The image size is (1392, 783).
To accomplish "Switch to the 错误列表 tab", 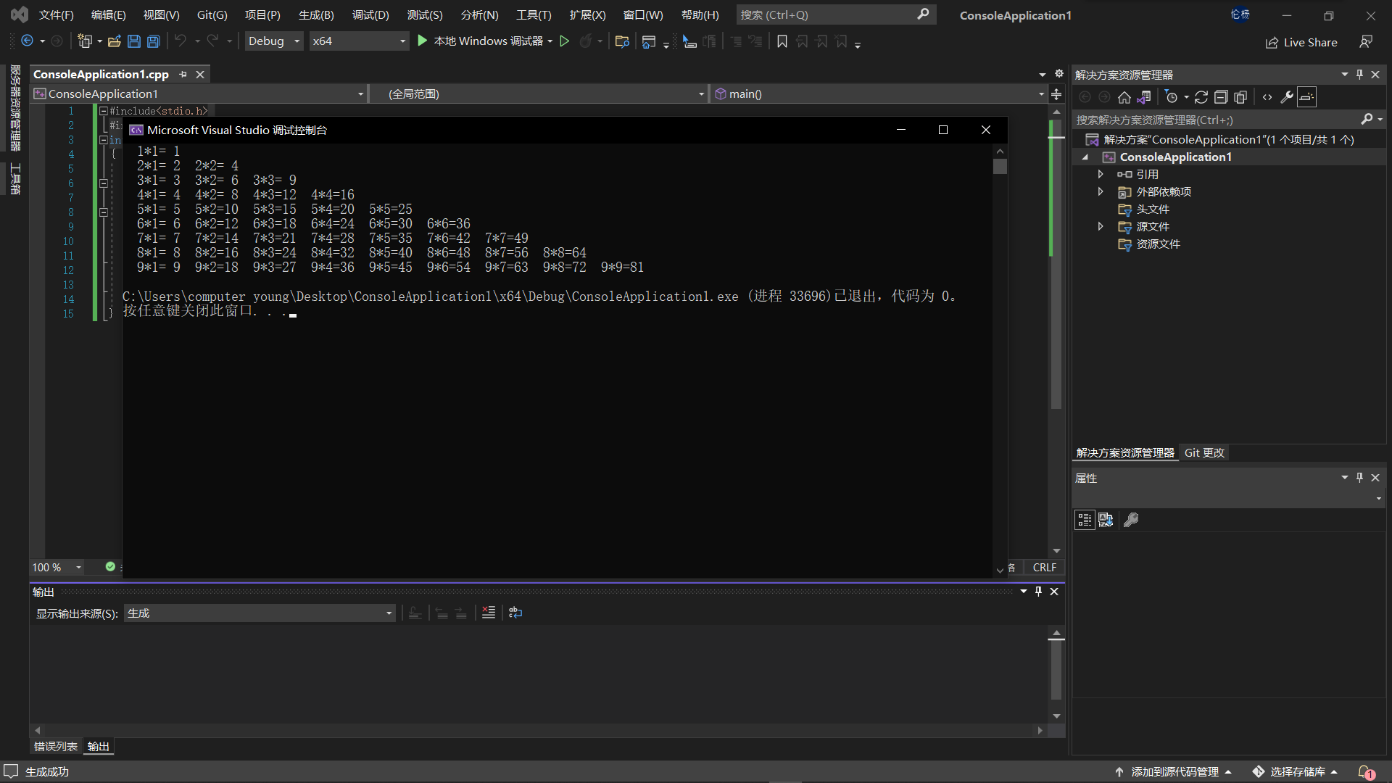I will click(55, 746).
